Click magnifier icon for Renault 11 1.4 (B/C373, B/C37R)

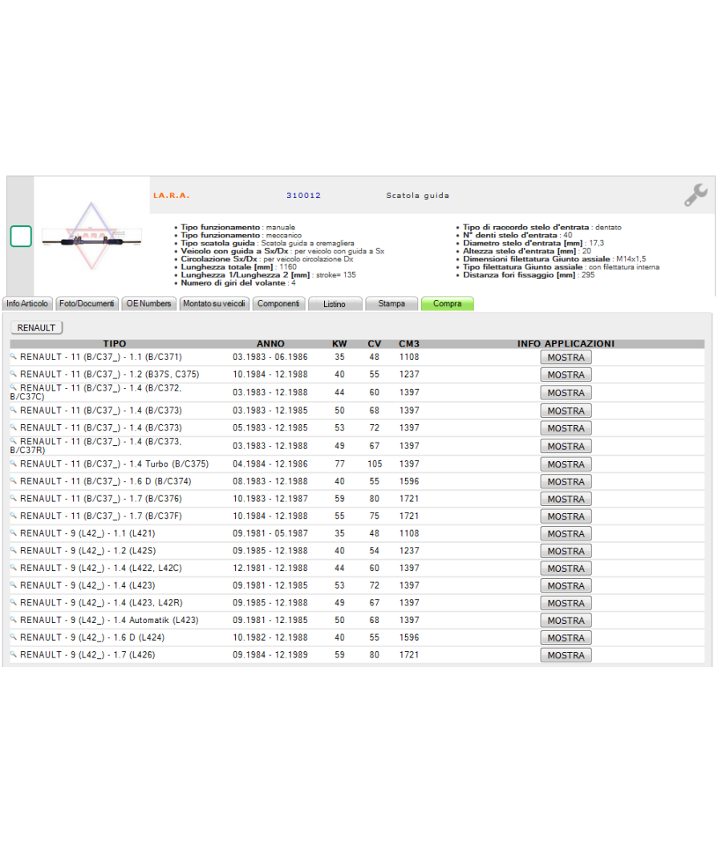14,441
